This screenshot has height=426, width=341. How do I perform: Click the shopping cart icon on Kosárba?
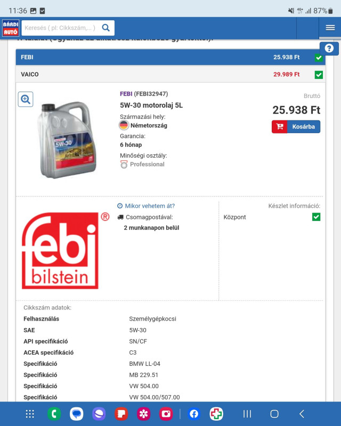[x=280, y=127]
